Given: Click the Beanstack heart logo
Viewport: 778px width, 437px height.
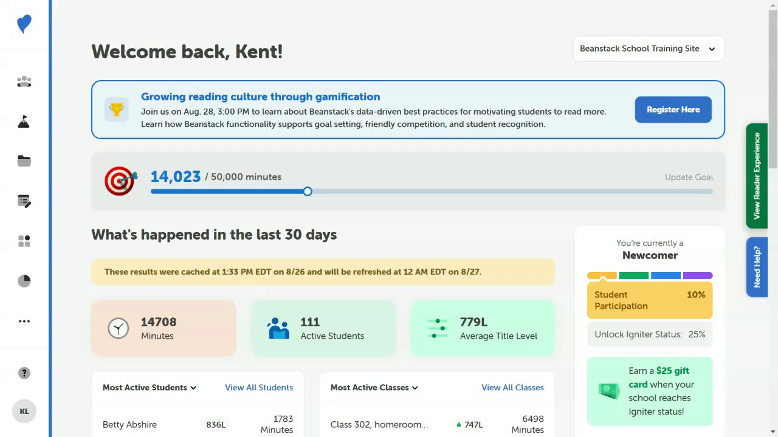Looking at the screenshot, I should click(24, 24).
